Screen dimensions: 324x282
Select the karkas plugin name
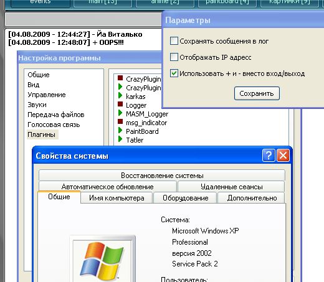tap(136, 96)
